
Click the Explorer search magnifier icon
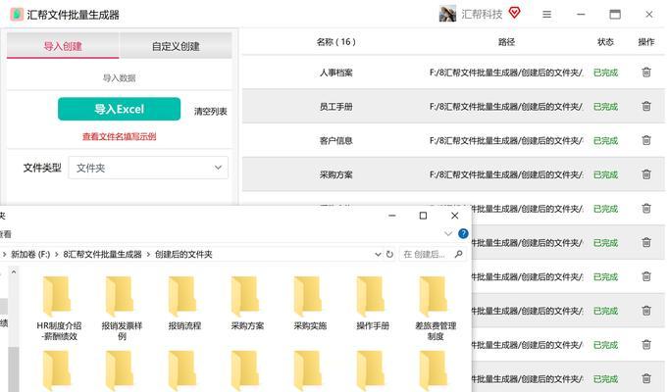click(x=458, y=254)
